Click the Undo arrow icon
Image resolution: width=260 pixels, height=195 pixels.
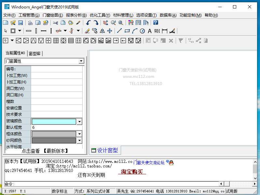tap(88, 22)
